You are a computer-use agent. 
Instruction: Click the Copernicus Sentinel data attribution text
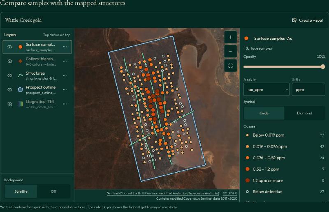(197, 198)
